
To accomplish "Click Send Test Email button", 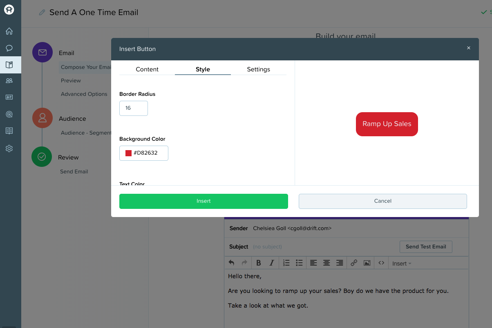I will tap(426, 246).
